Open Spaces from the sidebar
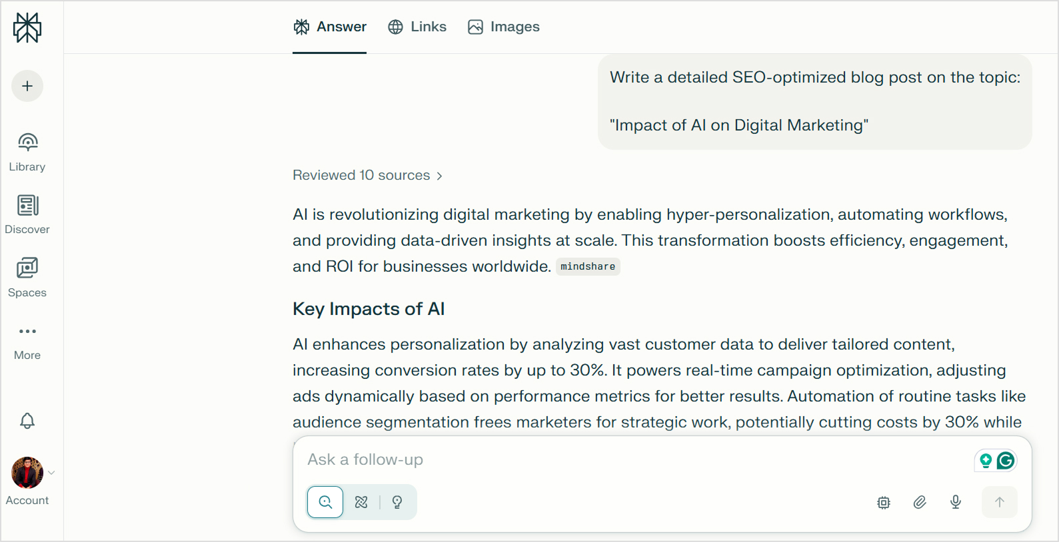The height and width of the screenshot is (542, 1059). pos(27,277)
